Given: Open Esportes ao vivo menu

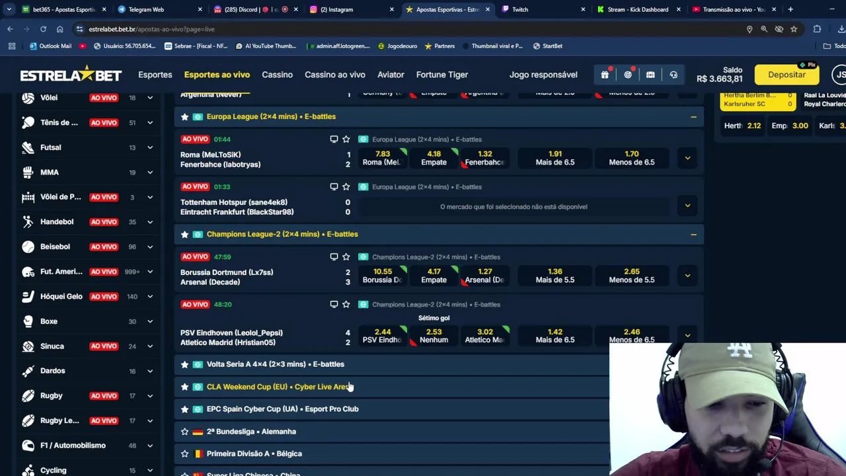Looking at the screenshot, I should click(x=217, y=75).
